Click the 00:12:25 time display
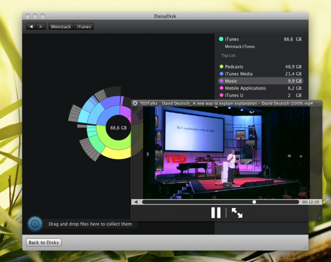 (x=310, y=202)
